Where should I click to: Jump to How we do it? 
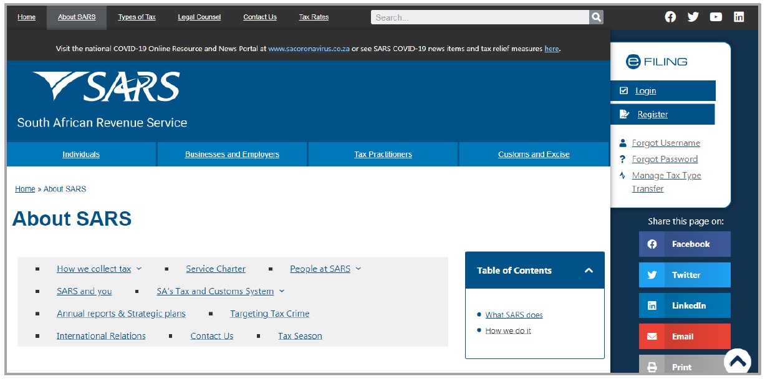[508, 330]
